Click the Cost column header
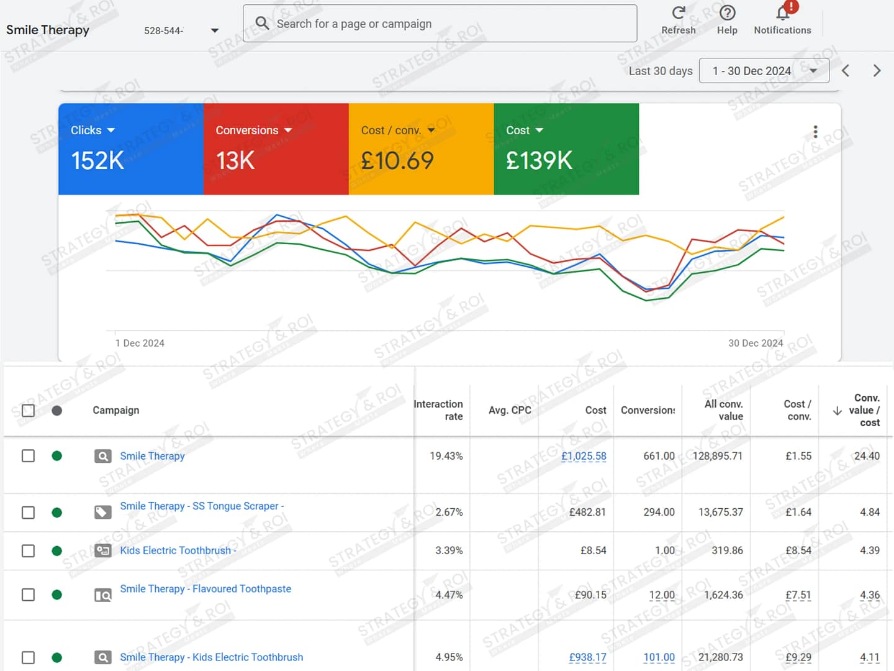The width and height of the screenshot is (894, 671). (x=595, y=410)
